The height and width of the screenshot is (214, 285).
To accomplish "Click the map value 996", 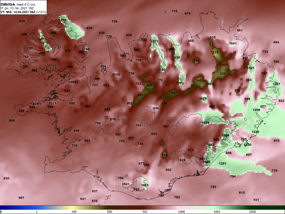I will pyautogui.click(x=156, y=108).
